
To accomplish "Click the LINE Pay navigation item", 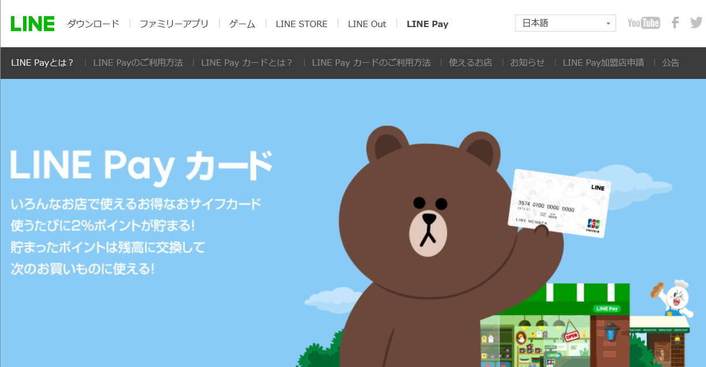I will (428, 24).
